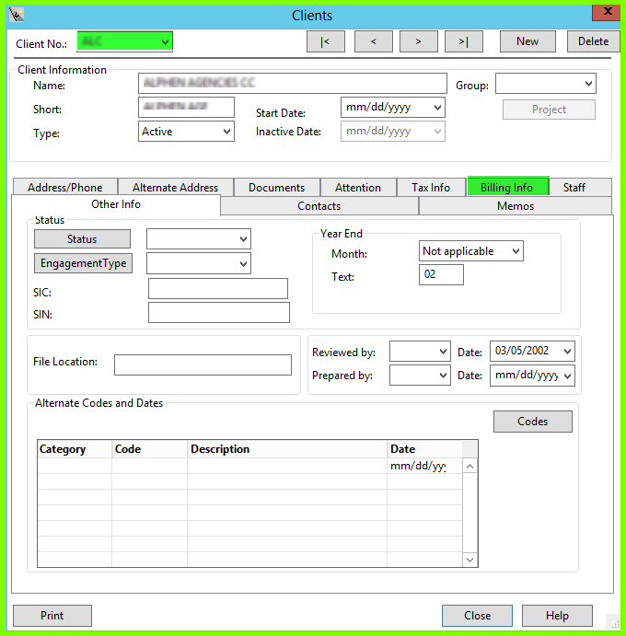This screenshot has width=626, height=636.
Task: Advance to next client record
Action: (x=419, y=41)
